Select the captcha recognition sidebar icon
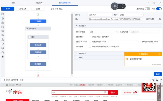This screenshot has height=101, width=163. (3, 31)
